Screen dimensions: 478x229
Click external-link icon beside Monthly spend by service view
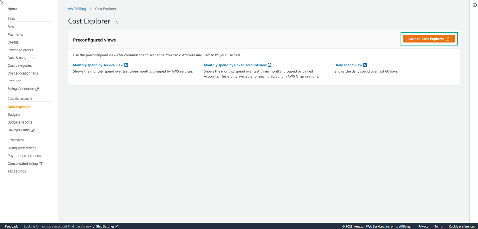[126, 65]
